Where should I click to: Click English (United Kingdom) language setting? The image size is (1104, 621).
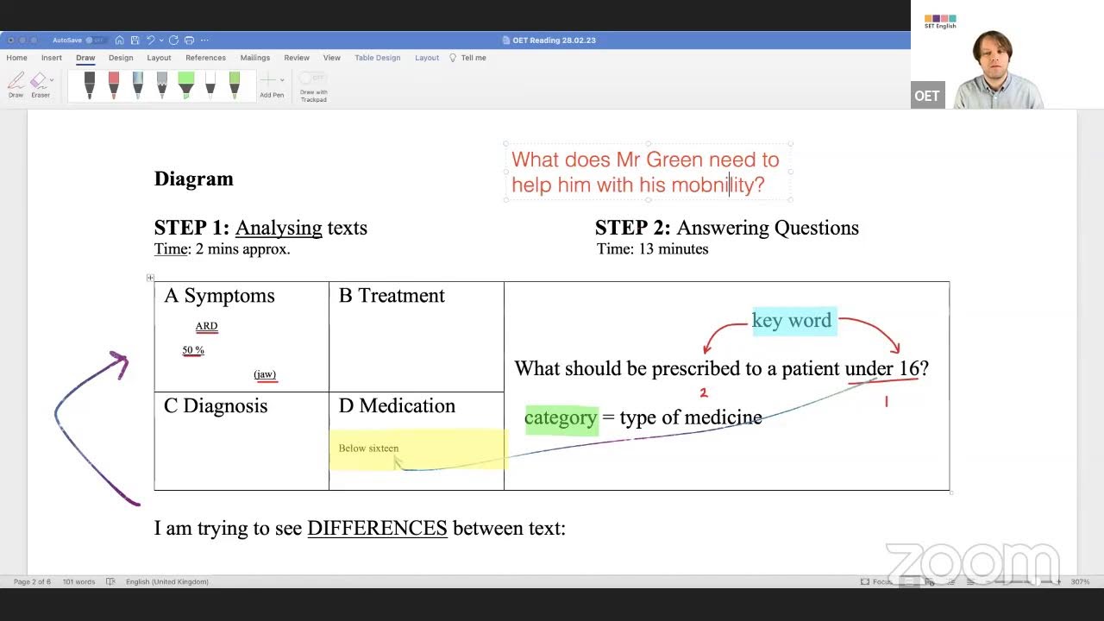click(x=167, y=582)
